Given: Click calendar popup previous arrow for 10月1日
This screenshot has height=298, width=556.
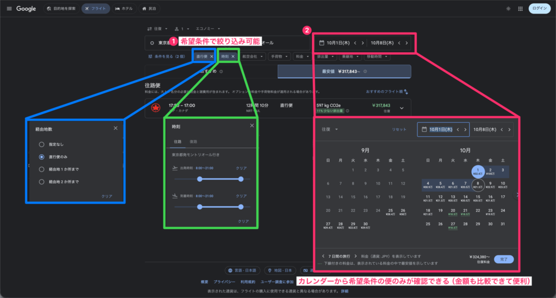Looking at the screenshot, I should [x=458, y=130].
